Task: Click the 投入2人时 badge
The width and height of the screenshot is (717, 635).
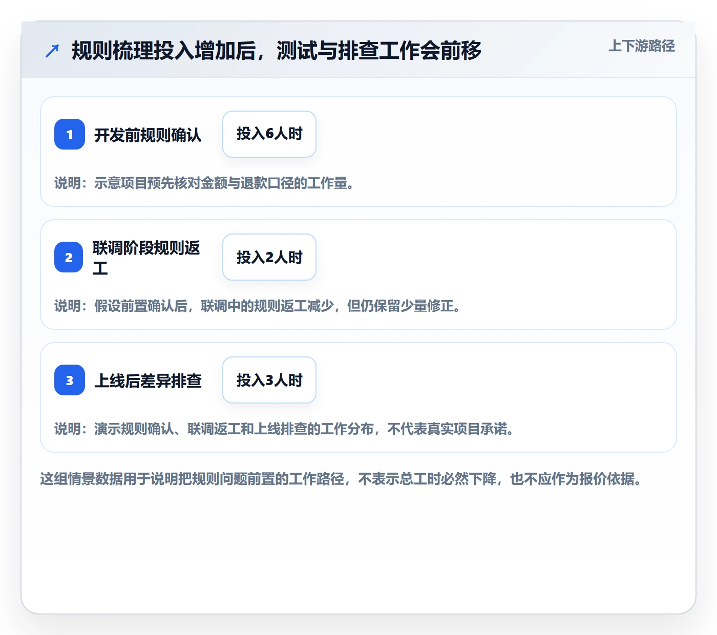Action: point(269,257)
